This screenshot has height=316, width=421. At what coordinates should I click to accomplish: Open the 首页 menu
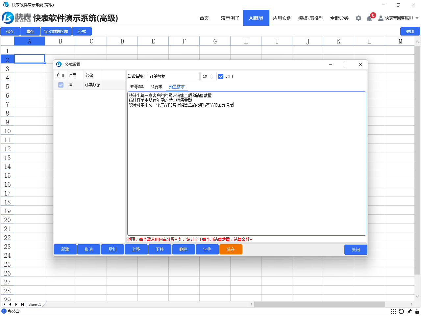[204, 18]
